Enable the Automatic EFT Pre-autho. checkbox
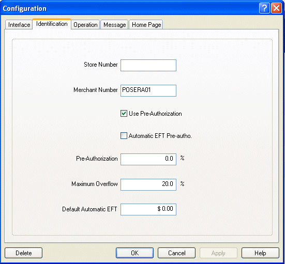285x264 pixels. [124, 136]
